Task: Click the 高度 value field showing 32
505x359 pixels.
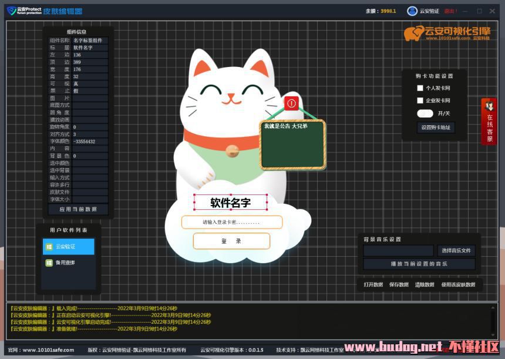Action: pos(90,76)
